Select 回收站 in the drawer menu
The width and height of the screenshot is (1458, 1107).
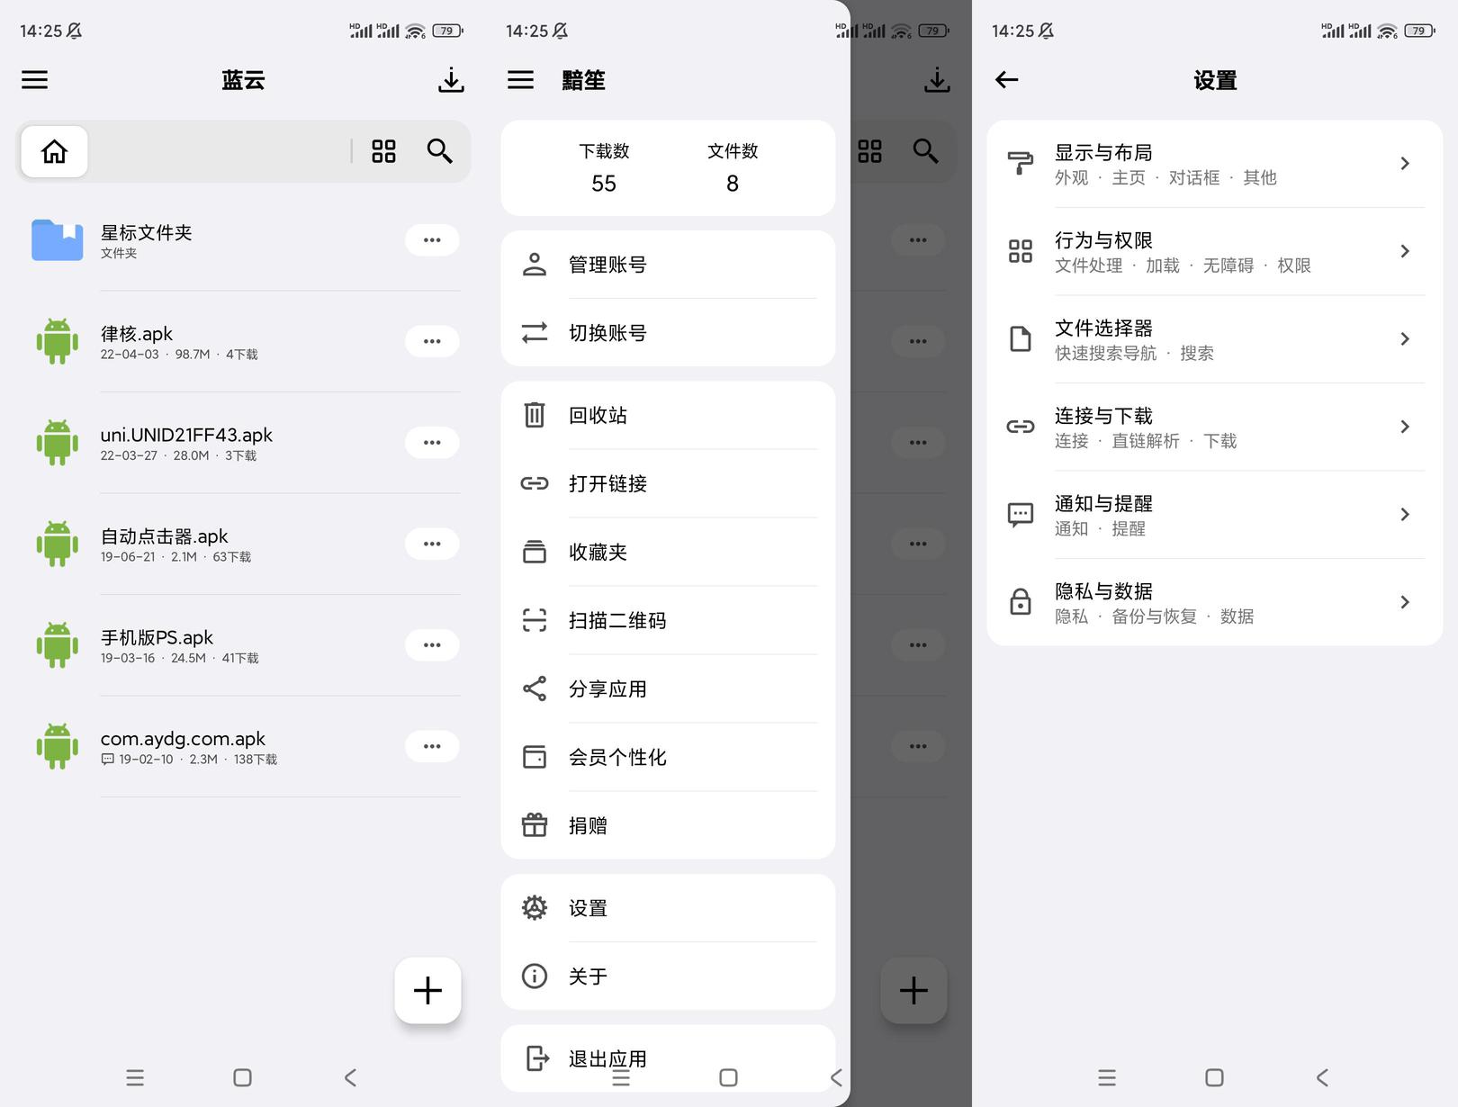pos(668,415)
